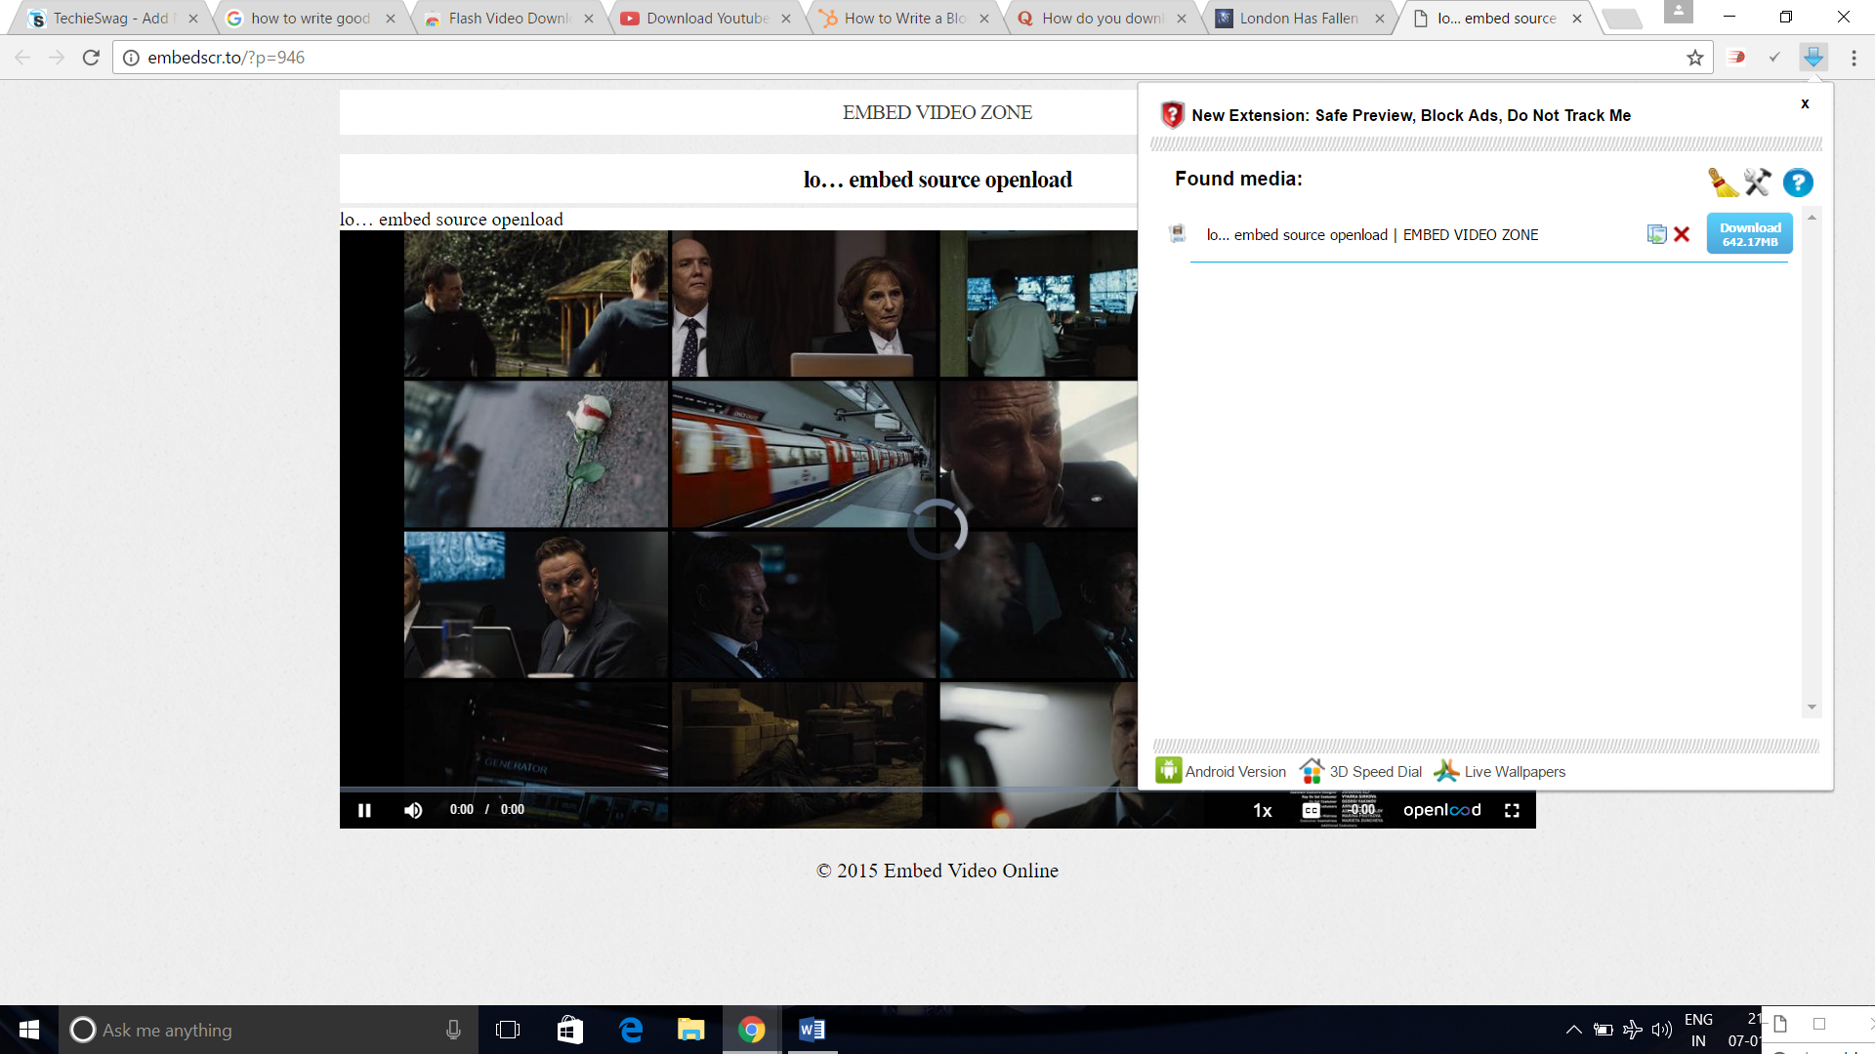
Task: Open Windows Store from taskbar
Action: click(569, 1030)
